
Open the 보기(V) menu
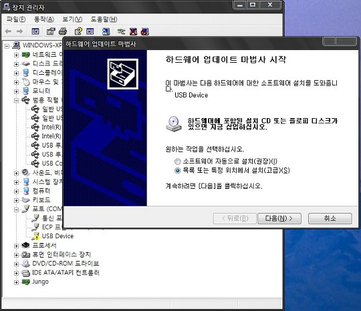(72, 19)
